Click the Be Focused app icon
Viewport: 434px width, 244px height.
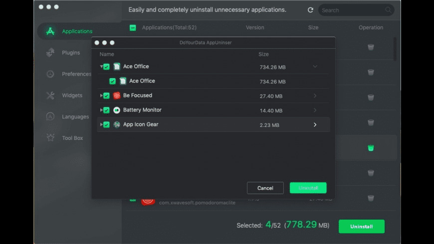coord(117,96)
